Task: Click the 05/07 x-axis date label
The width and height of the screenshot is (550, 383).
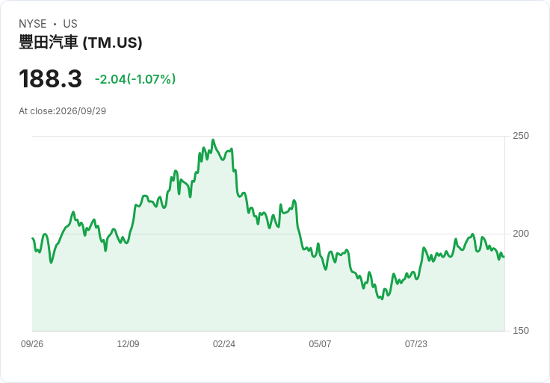Action: (320, 344)
